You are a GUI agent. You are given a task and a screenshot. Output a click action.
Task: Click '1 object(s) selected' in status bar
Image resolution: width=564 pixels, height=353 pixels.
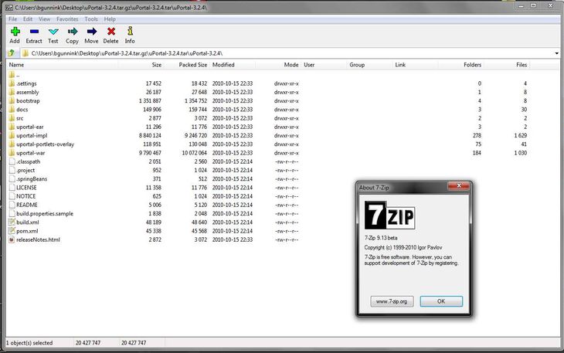coord(29,343)
